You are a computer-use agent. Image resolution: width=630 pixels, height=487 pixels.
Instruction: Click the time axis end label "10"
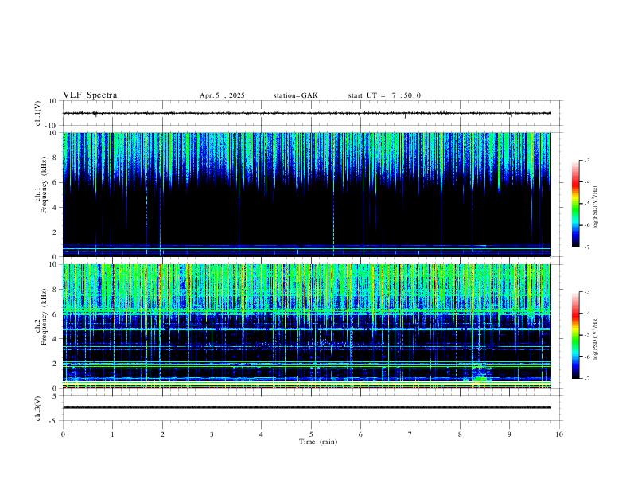559,434
